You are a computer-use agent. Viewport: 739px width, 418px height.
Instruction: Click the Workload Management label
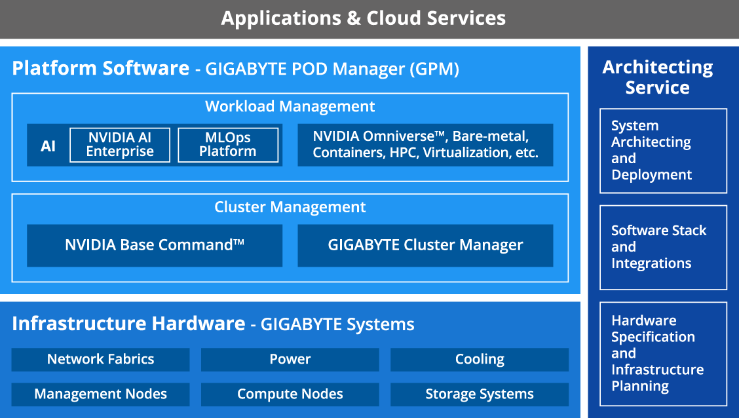(290, 107)
